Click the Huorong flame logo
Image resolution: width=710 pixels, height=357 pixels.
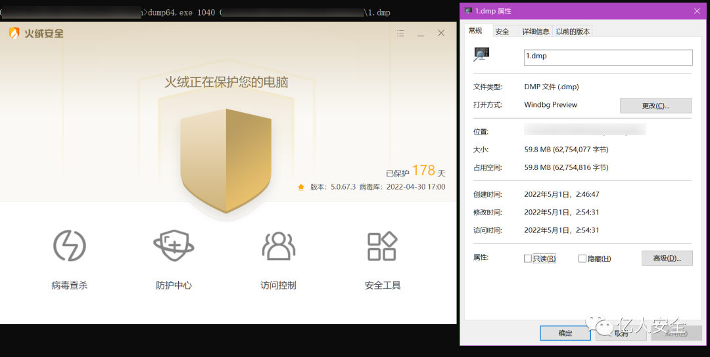pyautogui.click(x=14, y=33)
